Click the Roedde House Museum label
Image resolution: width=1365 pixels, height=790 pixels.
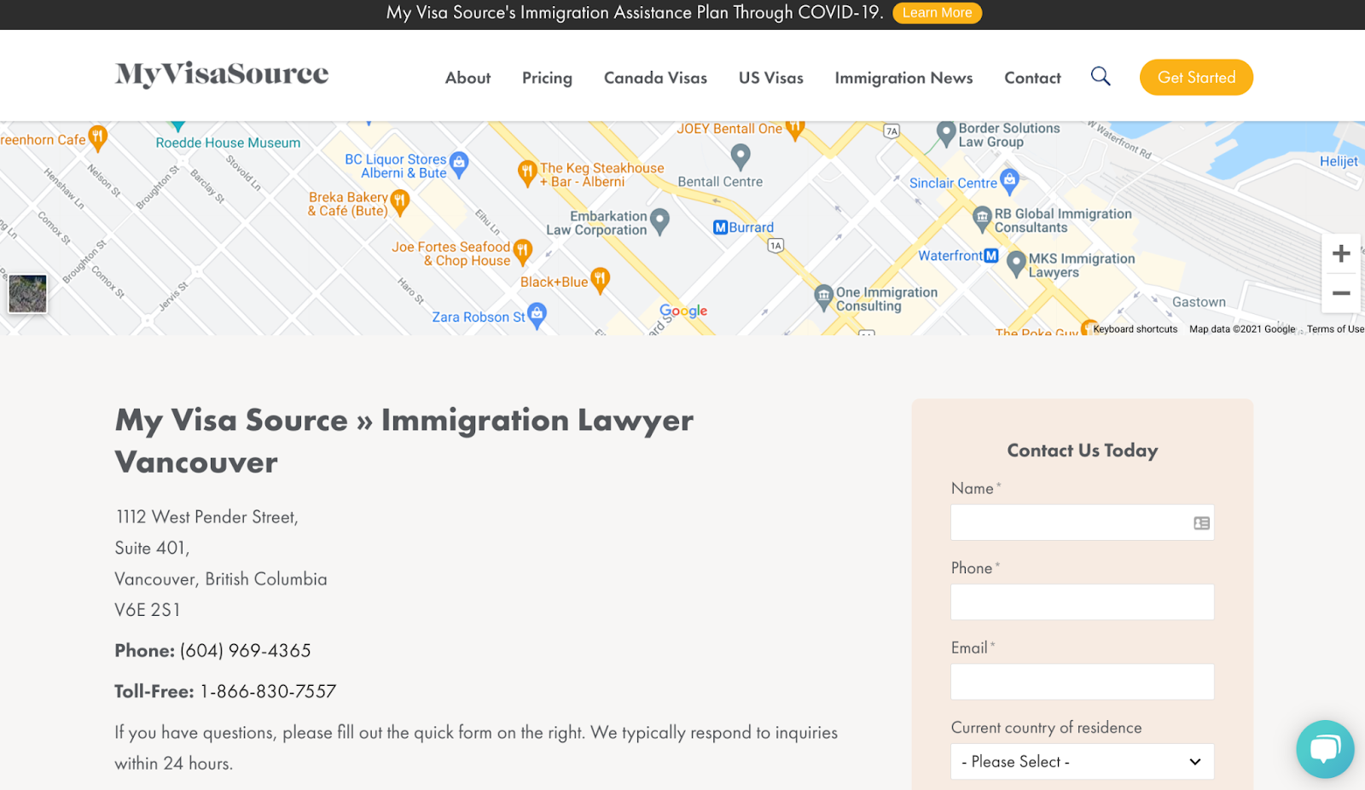[x=228, y=143]
